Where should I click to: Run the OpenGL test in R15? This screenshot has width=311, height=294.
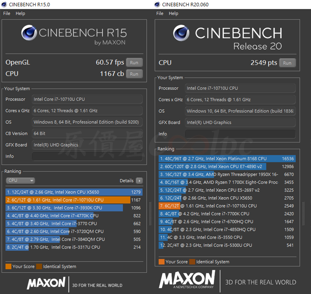tap(134, 62)
